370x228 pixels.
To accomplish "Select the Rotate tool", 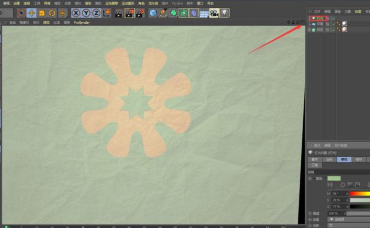I will pyautogui.click(x=52, y=13).
